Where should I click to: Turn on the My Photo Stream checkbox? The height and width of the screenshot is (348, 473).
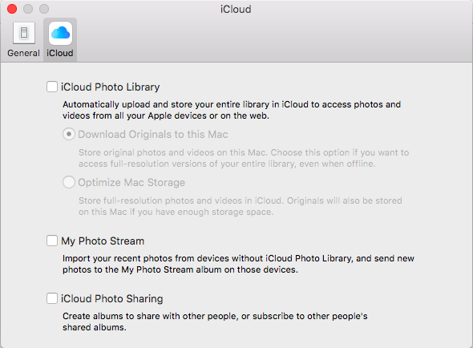click(x=52, y=241)
